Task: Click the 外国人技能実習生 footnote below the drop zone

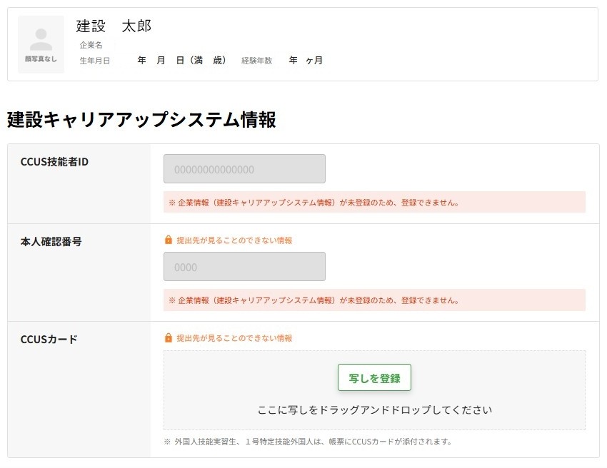Action: click(x=308, y=442)
